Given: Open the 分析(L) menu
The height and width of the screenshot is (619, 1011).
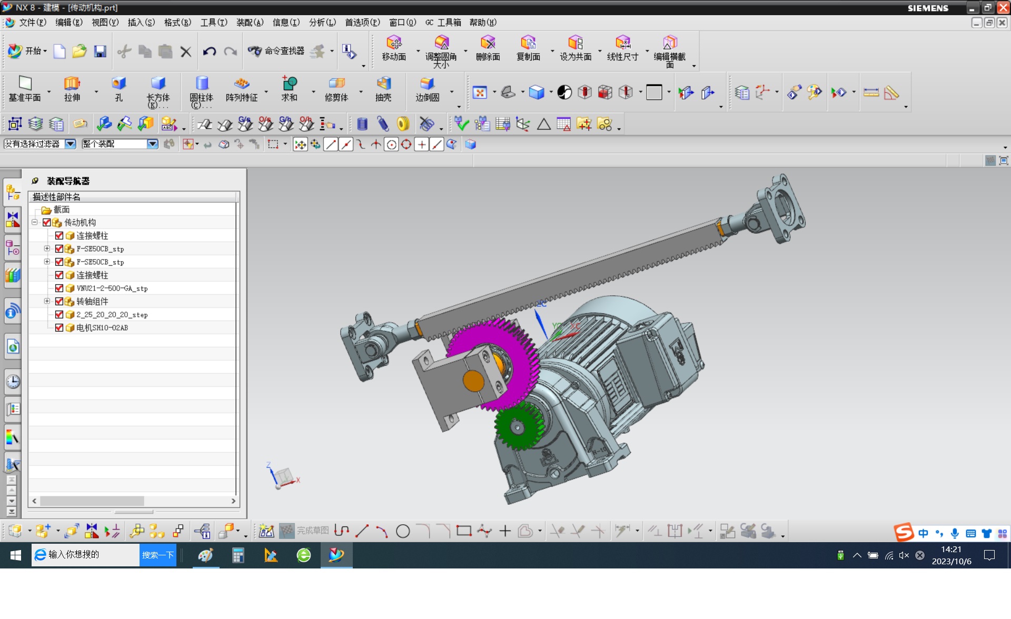Looking at the screenshot, I should coord(322,22).
